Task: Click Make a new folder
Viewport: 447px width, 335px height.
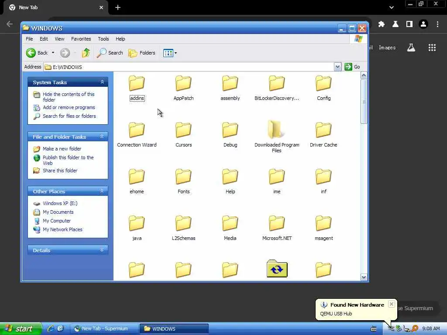Action: (62, 149)
